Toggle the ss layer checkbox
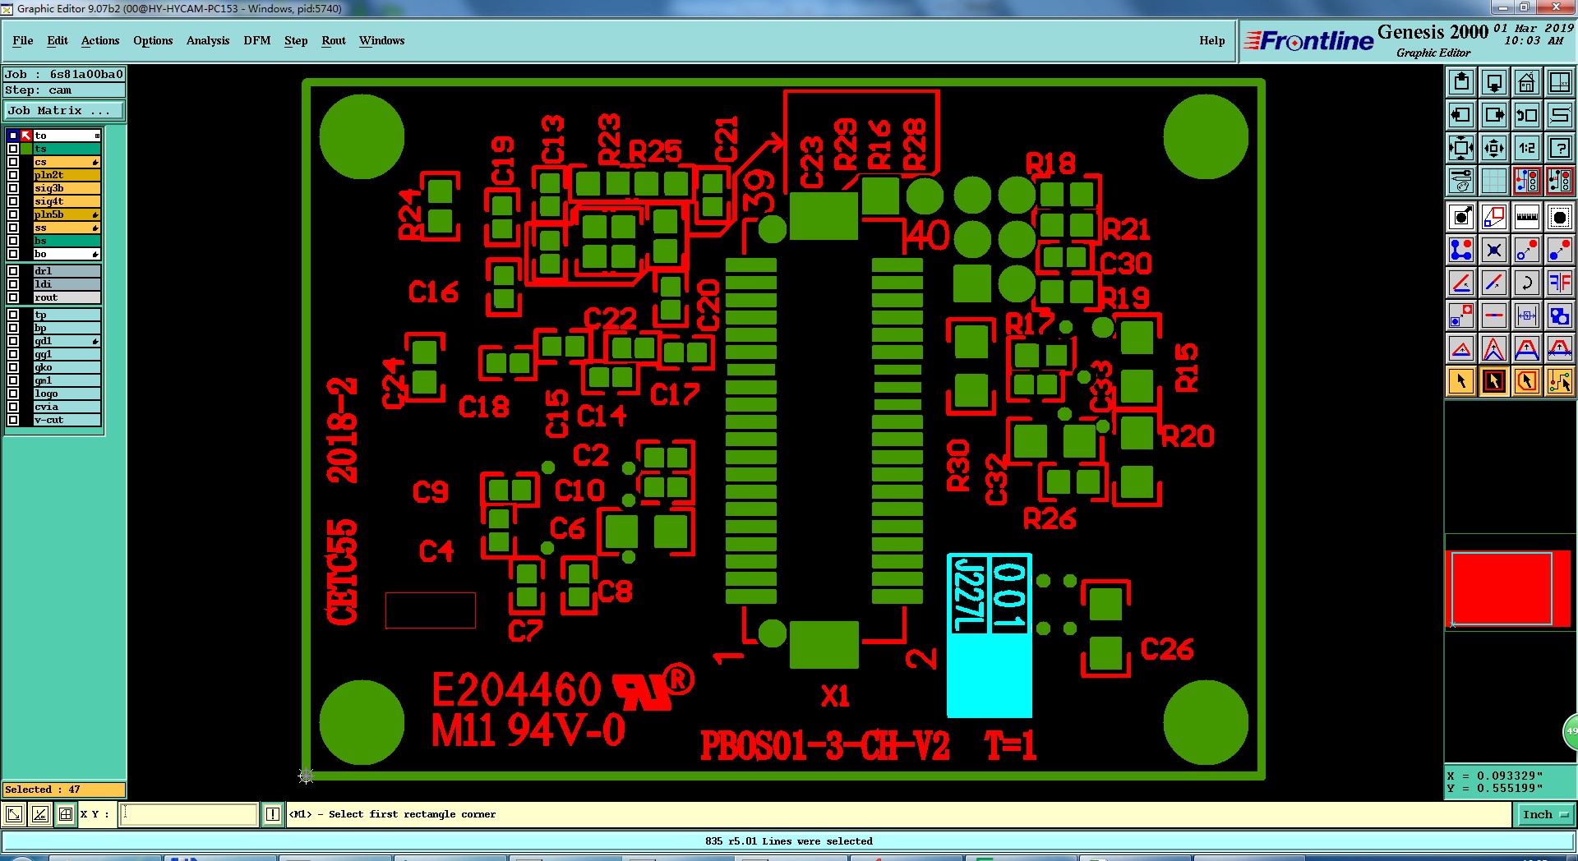Screen dimensions: 1578x861 (13, 228)
